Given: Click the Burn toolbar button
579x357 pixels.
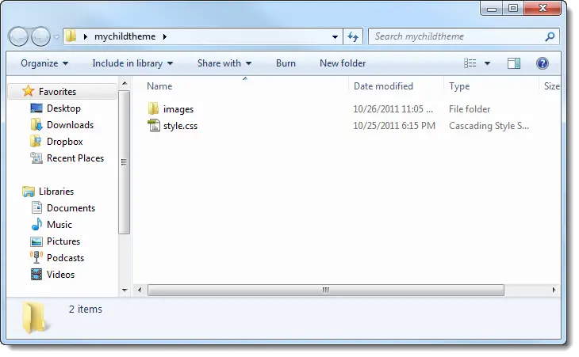Looking at the screenshot, I should point(286,63).
